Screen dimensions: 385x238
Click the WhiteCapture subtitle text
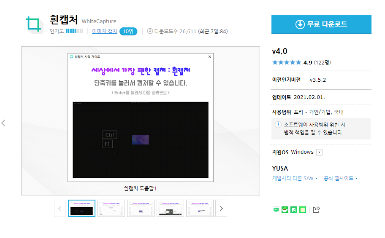pyautogui.click(x=99, y=21)
